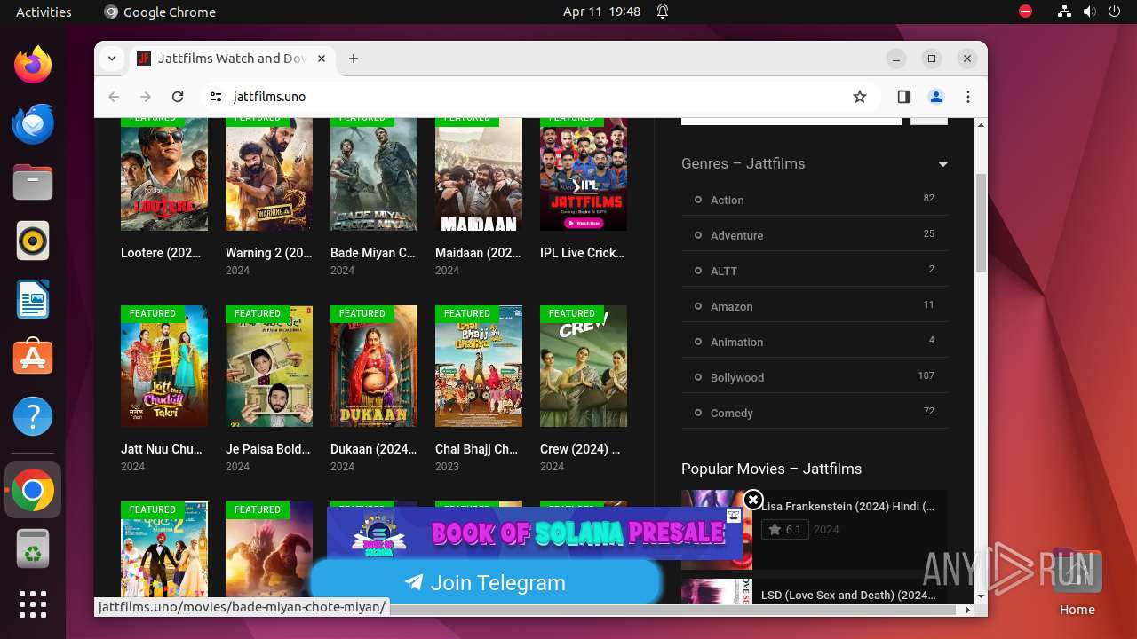Click the Crew (2024) title text
The image size is (1137, 639).
(580, 449)
